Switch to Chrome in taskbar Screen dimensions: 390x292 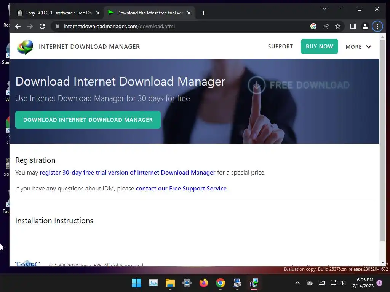[x=221, y=283]
